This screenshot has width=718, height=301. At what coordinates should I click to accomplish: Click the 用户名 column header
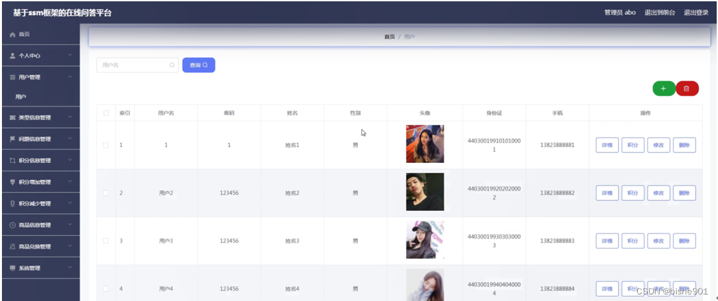tap(166, 113)
